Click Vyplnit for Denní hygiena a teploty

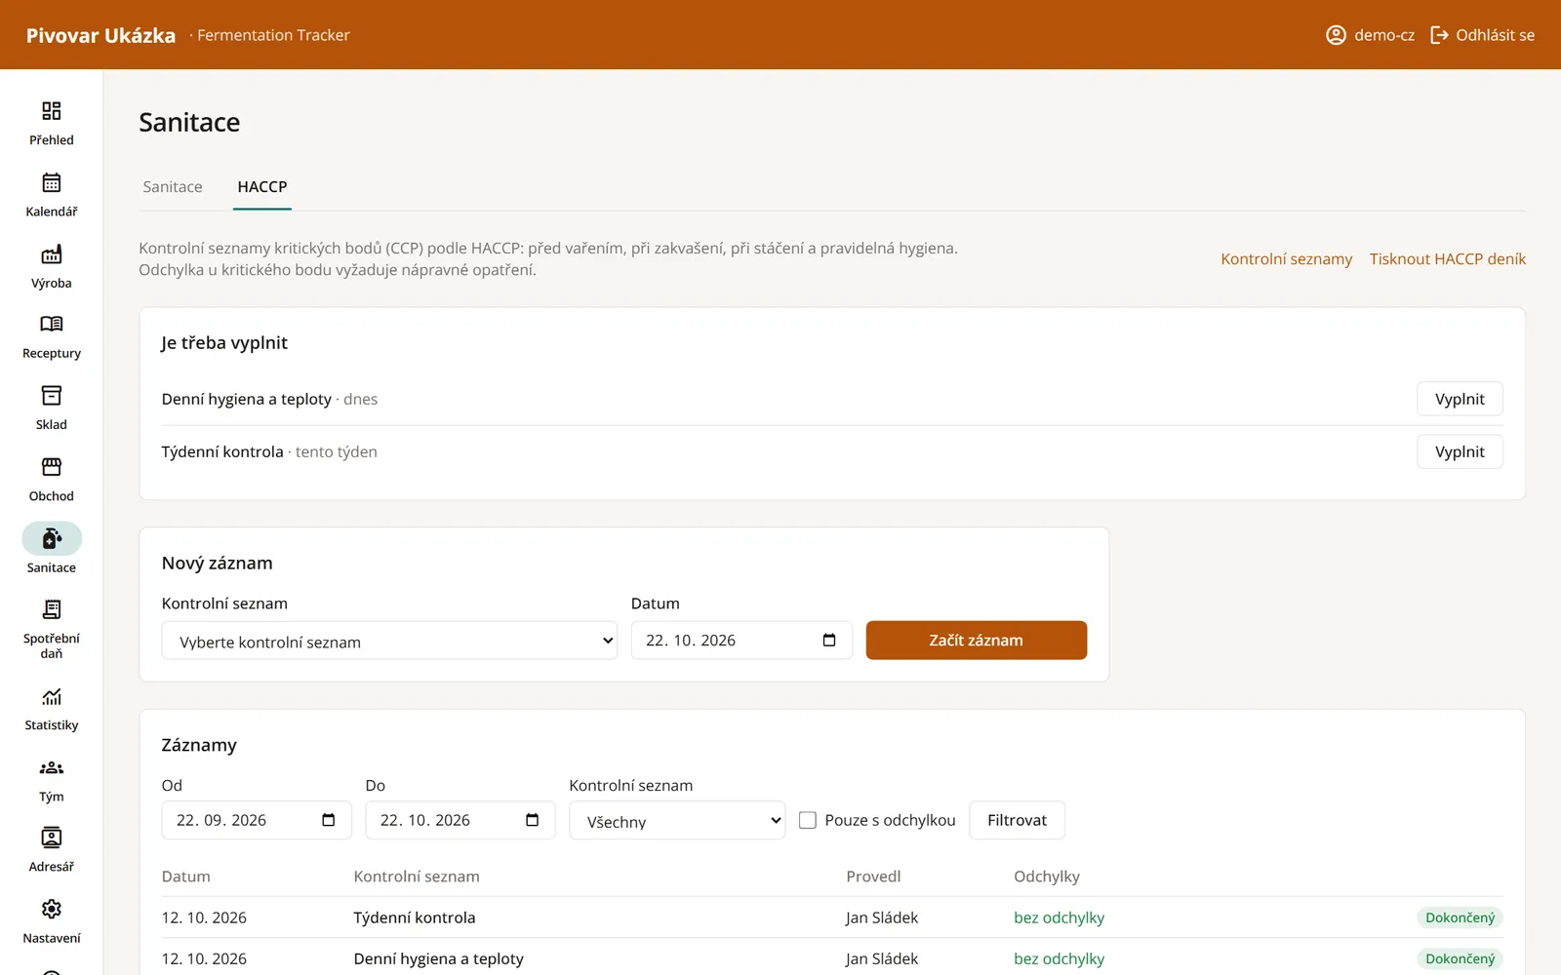(x=1460, y=399)
